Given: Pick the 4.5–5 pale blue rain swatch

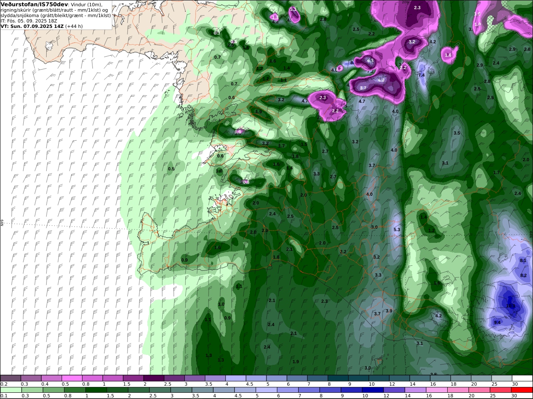Looking at the screenshot, I should coord(246,391).
